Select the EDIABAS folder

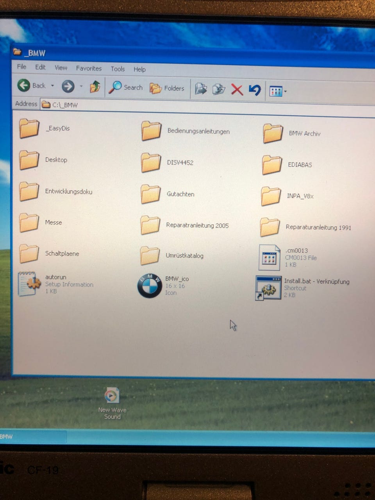(x=272, y=164)
